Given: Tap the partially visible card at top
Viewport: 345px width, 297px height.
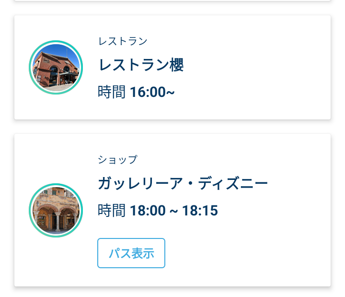Looking at the screenshot, I should 172,0.
